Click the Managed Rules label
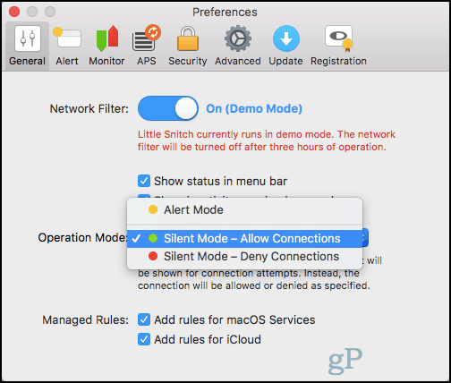 [x=85, y=319]
